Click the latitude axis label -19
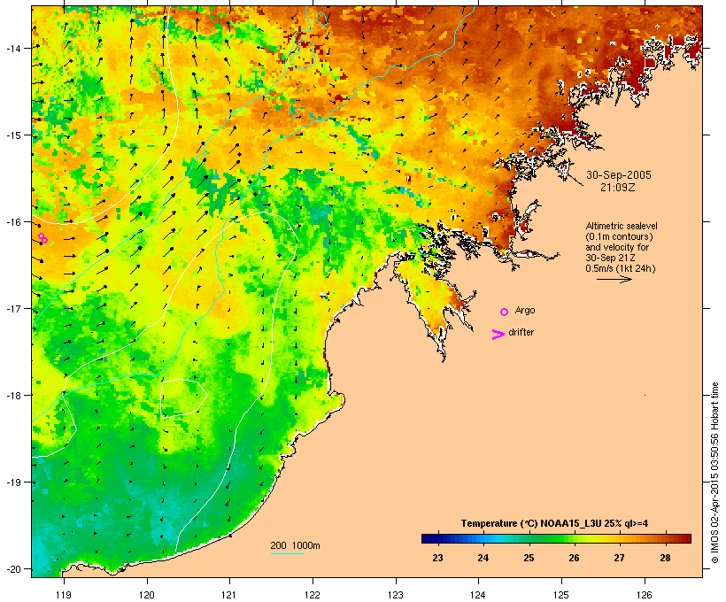Image resolution: width=726 pixels, height=602 pixels. click(12, 482)
